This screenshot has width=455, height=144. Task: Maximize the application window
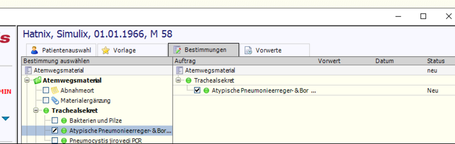(423, 16)
